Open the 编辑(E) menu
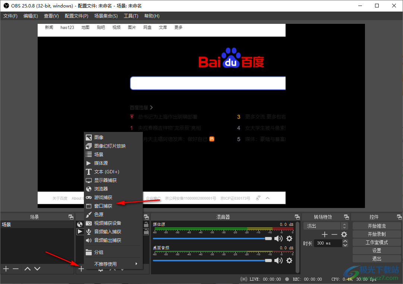 tap(31, 16)
